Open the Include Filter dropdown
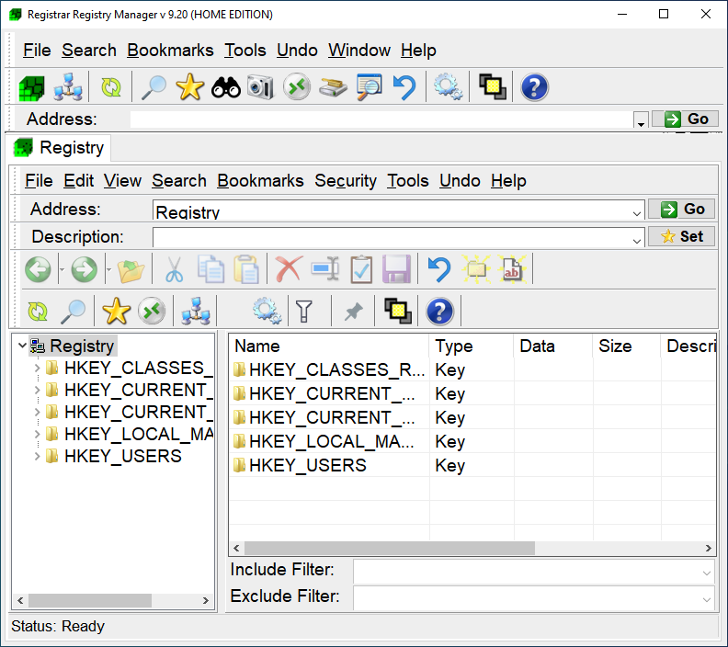The height and width of the screenshot is (647, 728). coord(706,572)
